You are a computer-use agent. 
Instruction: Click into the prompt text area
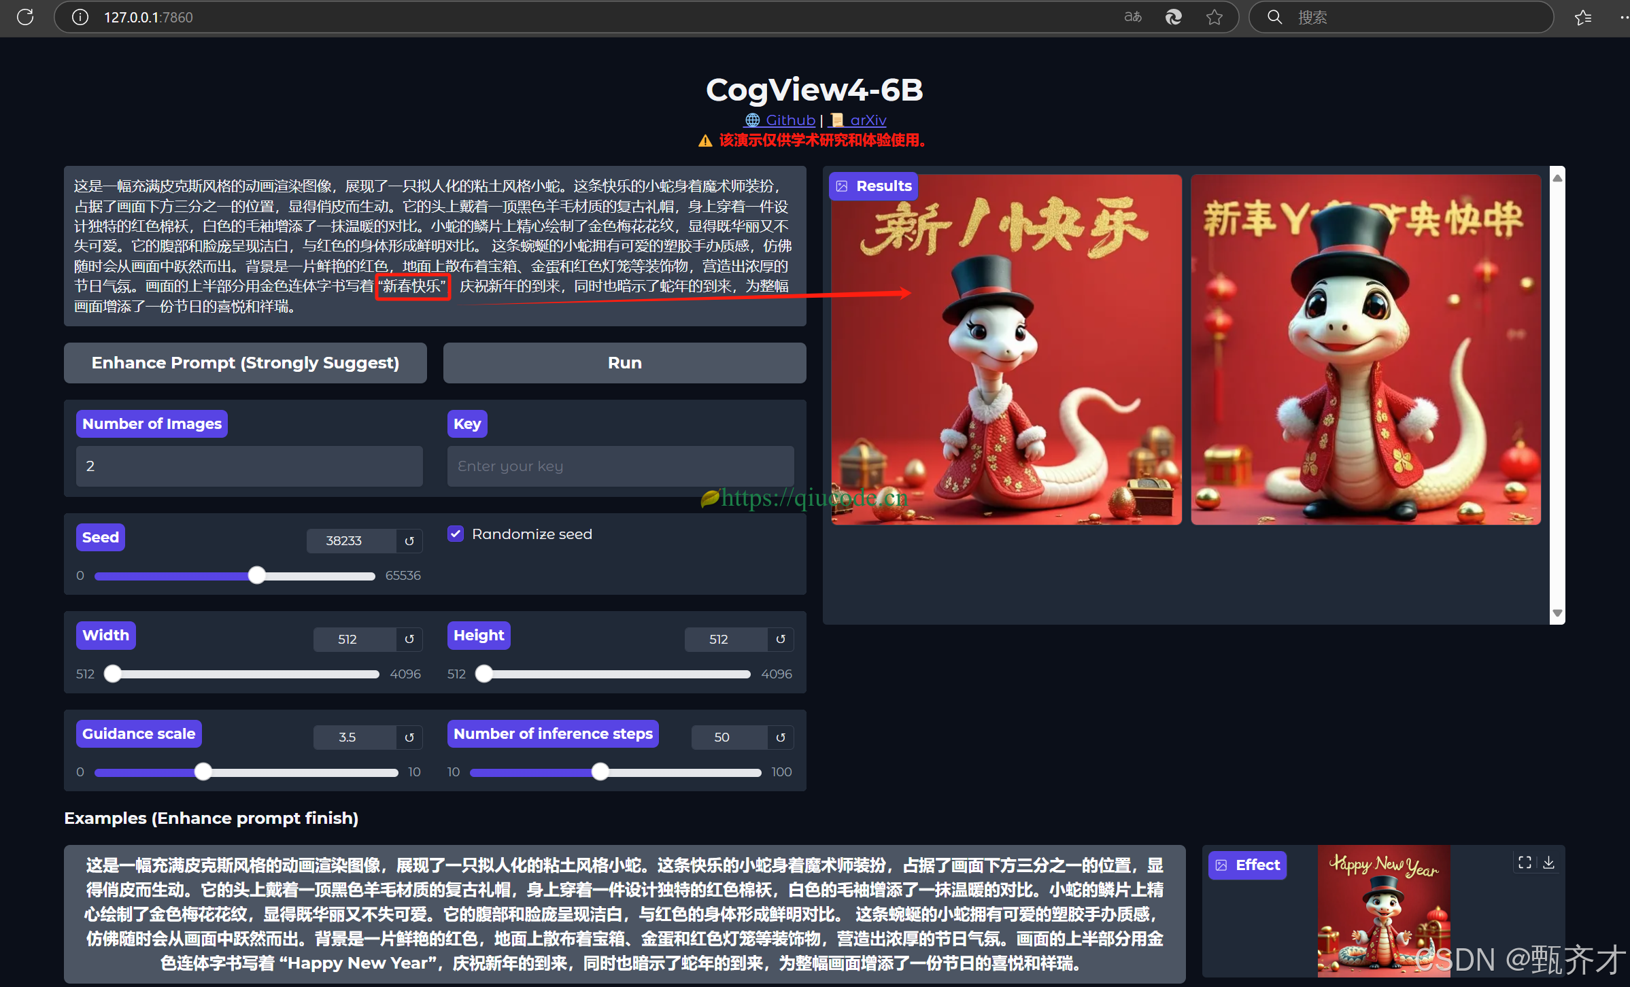[435, 246]
